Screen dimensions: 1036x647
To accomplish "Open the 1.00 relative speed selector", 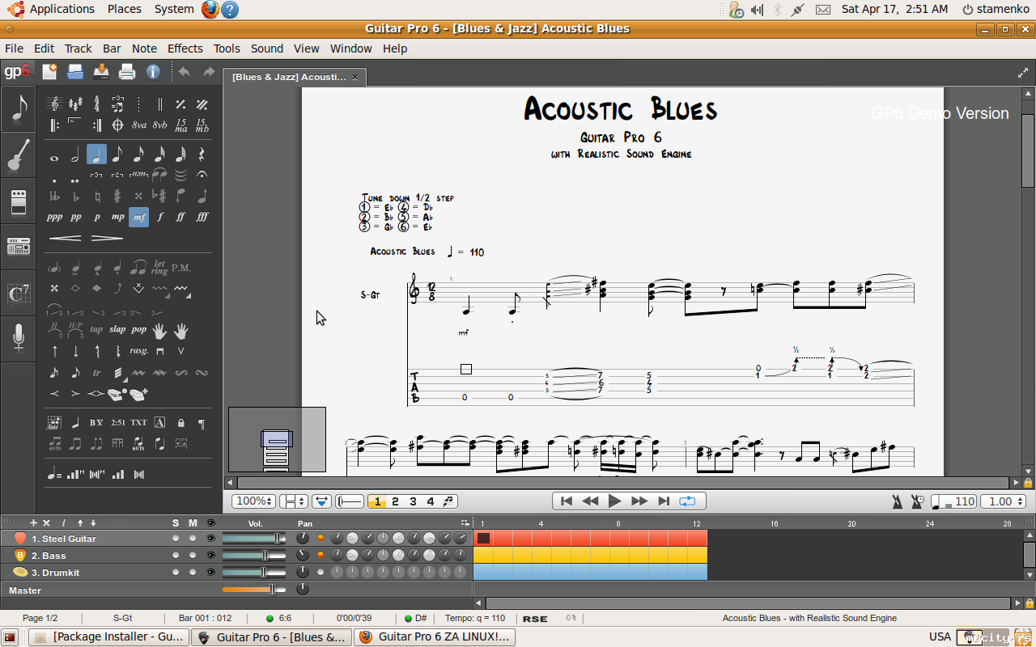I will click(x=1004, y=501).
